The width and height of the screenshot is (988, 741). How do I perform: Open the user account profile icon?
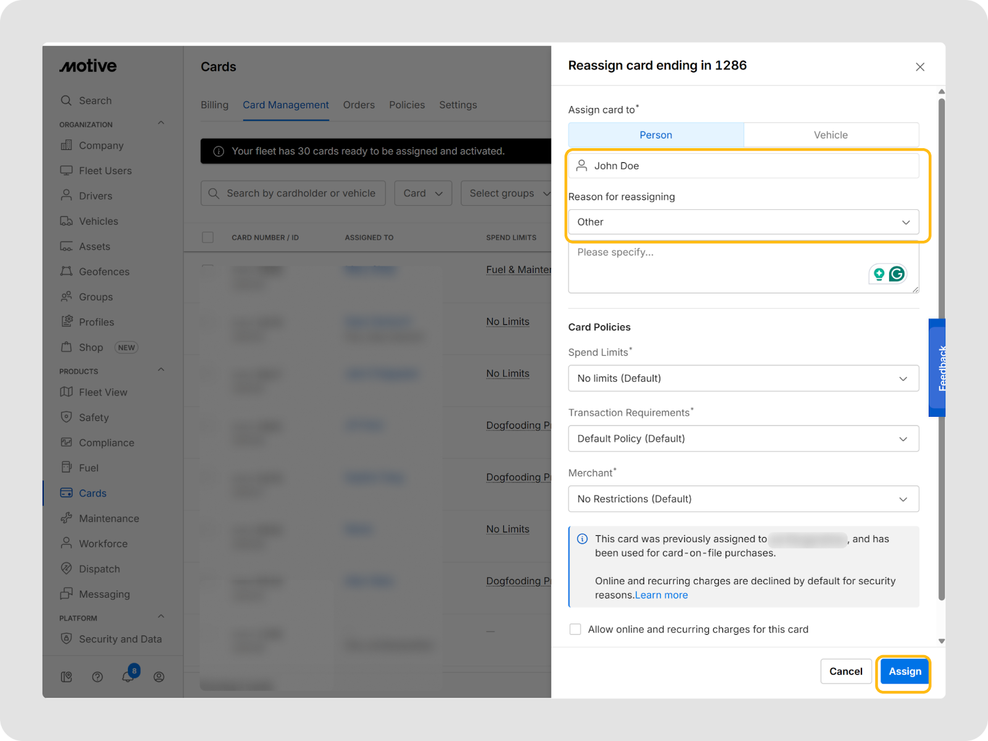point(159,677)
